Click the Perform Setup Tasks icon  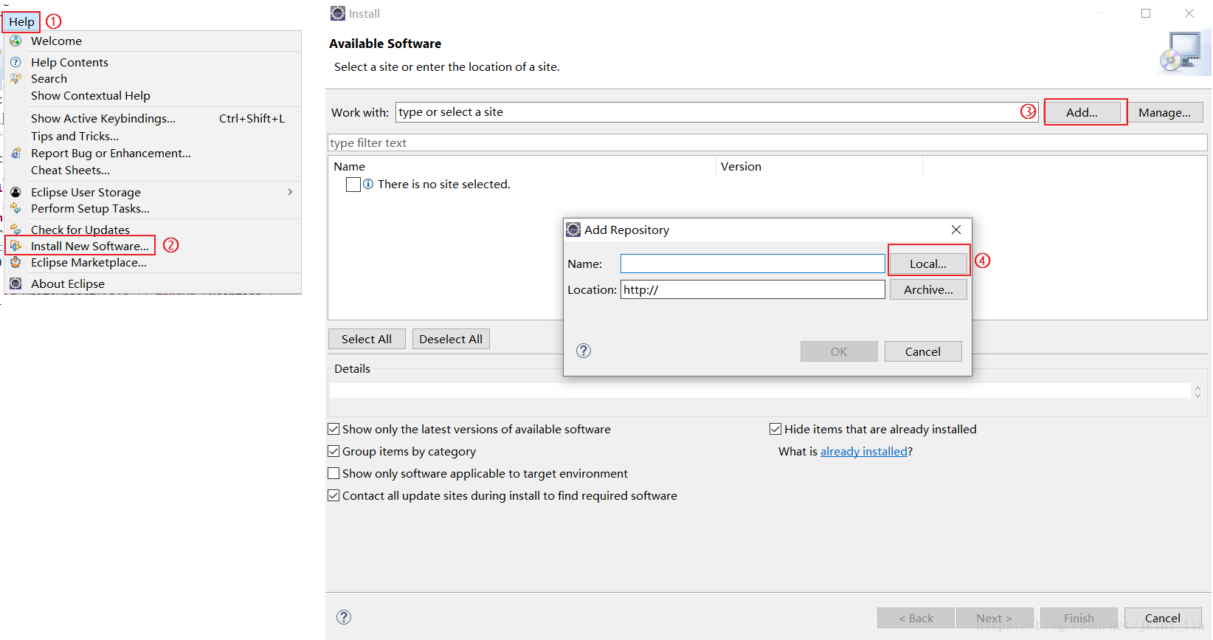tap(15, 208)
